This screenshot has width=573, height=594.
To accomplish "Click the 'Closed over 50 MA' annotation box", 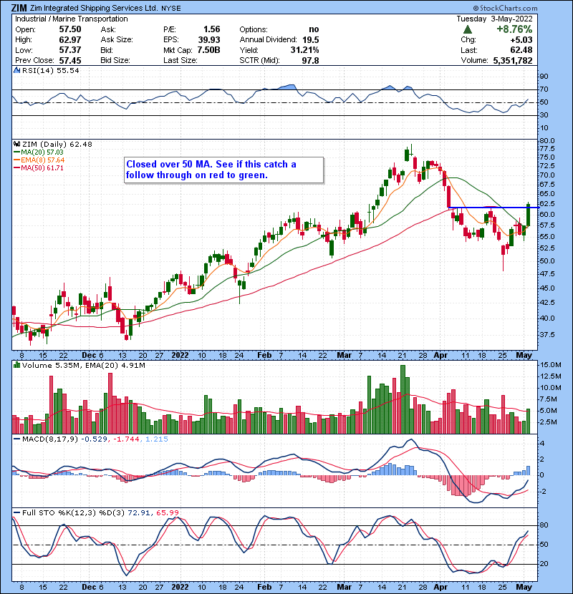I will (224, 170).
